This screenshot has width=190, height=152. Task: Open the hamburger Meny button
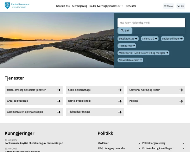(168, 6)
